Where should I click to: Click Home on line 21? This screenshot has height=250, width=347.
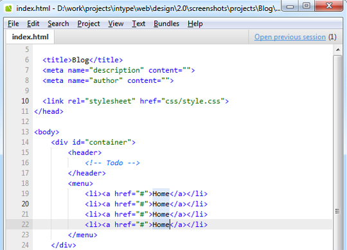pyautogui.click(x=161, y=214)
